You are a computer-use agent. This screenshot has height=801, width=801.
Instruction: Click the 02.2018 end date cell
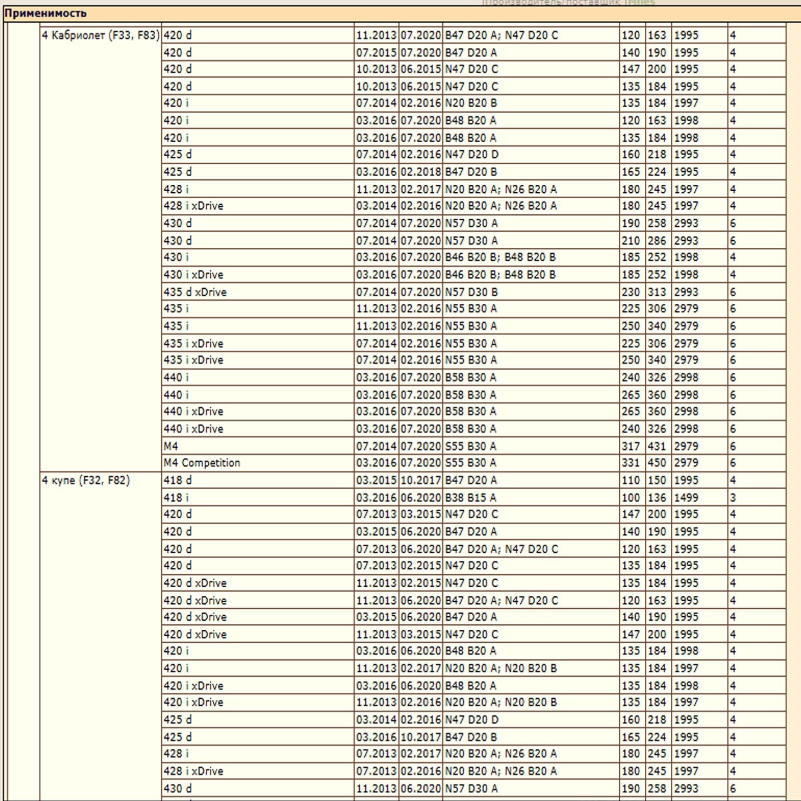tap(421, 172)
